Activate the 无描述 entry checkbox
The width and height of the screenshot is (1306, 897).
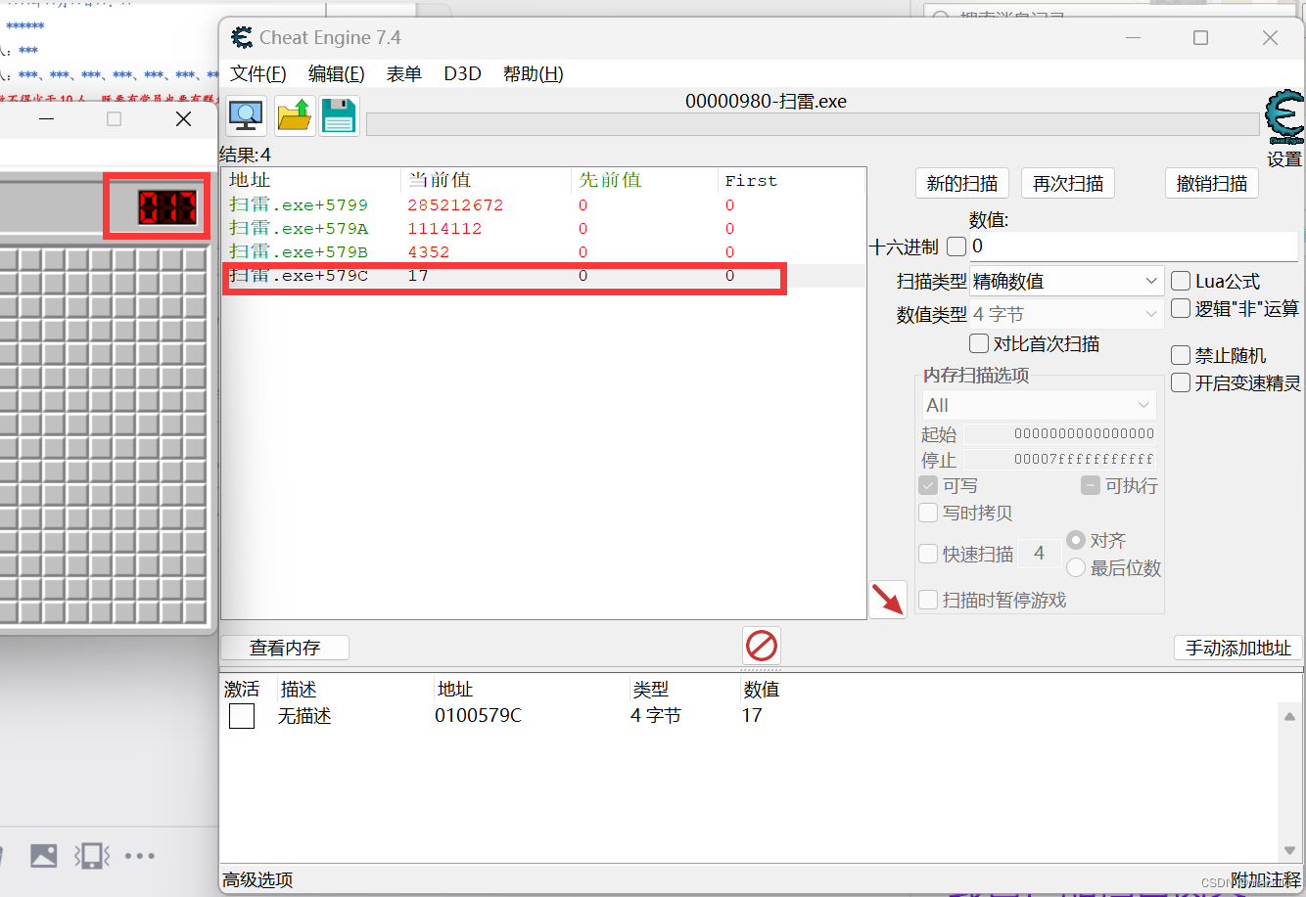[x=242, y=716]
